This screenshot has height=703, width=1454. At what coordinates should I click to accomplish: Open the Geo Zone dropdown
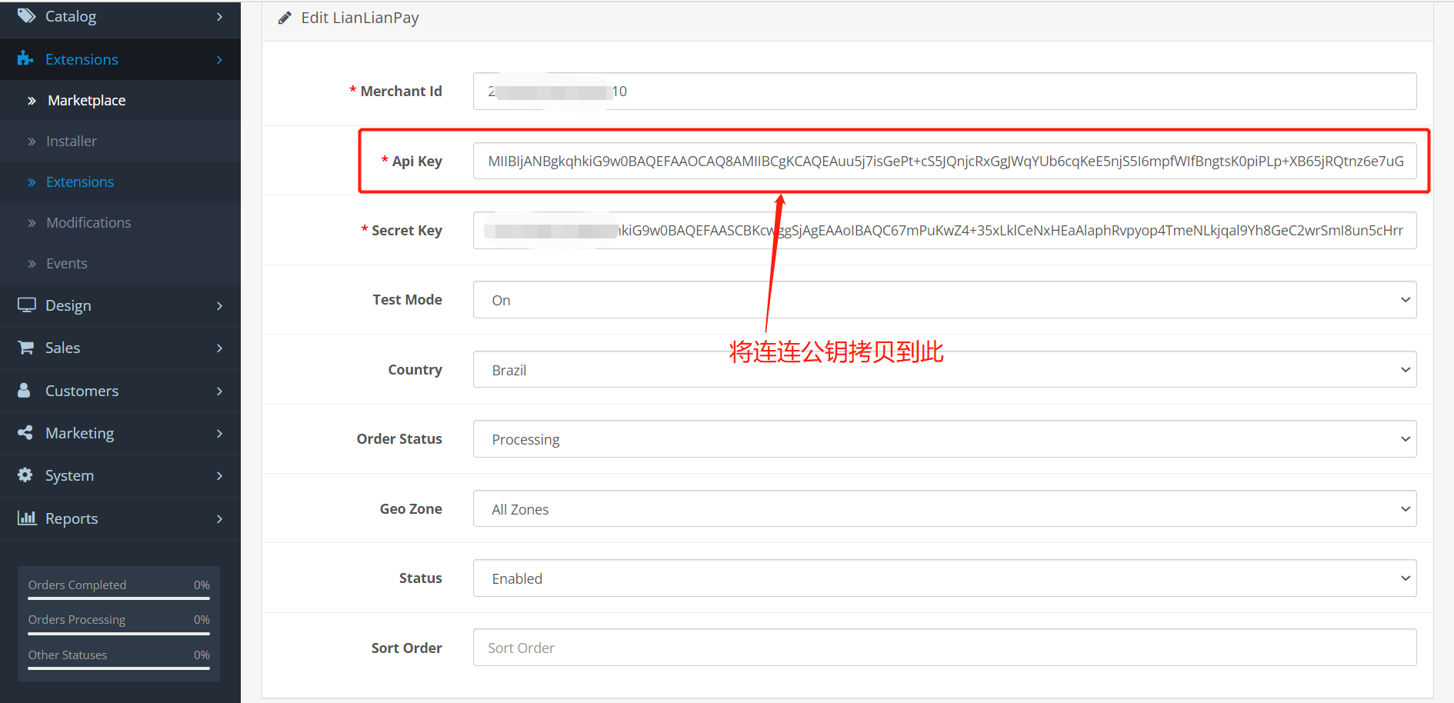point(945,509)
